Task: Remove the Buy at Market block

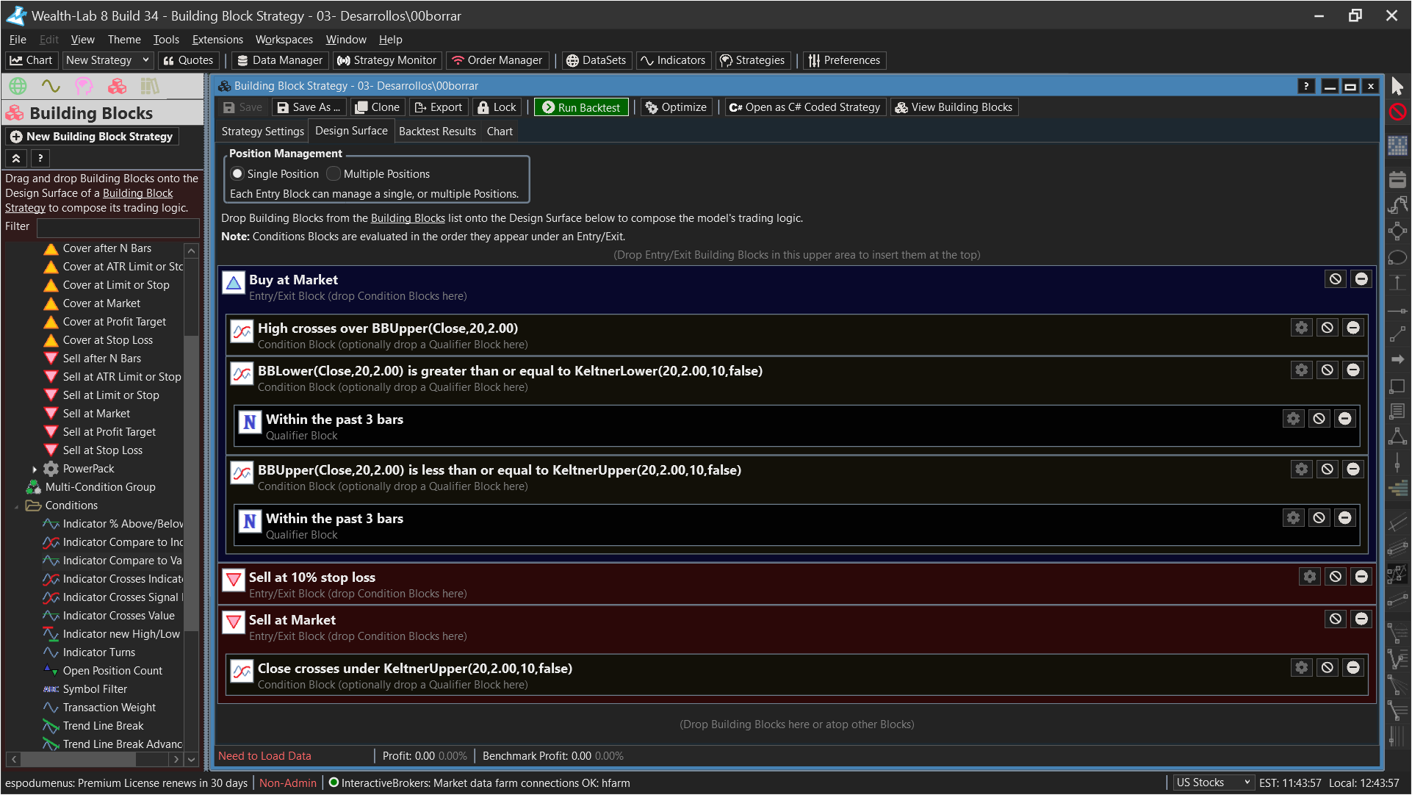Action: [1361, 279]
